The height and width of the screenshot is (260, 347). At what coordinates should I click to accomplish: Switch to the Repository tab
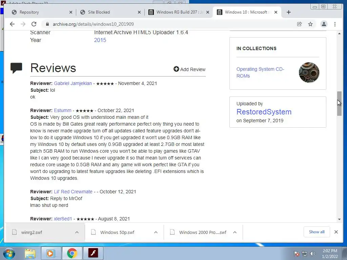(40, 12)
